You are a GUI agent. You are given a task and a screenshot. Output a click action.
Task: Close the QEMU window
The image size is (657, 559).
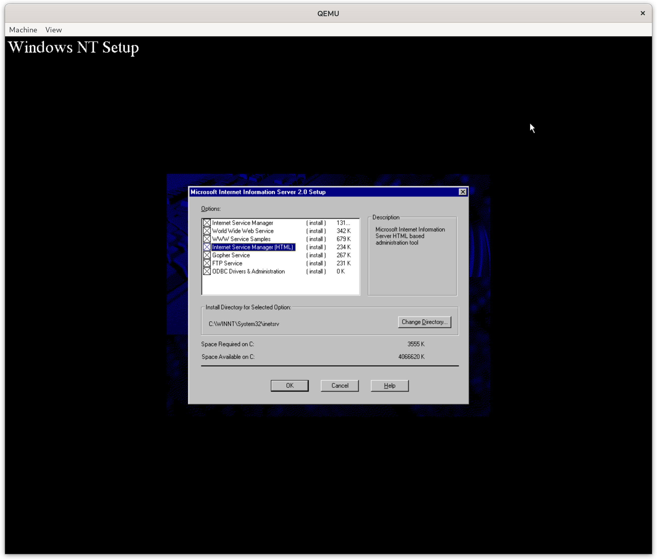642,13
